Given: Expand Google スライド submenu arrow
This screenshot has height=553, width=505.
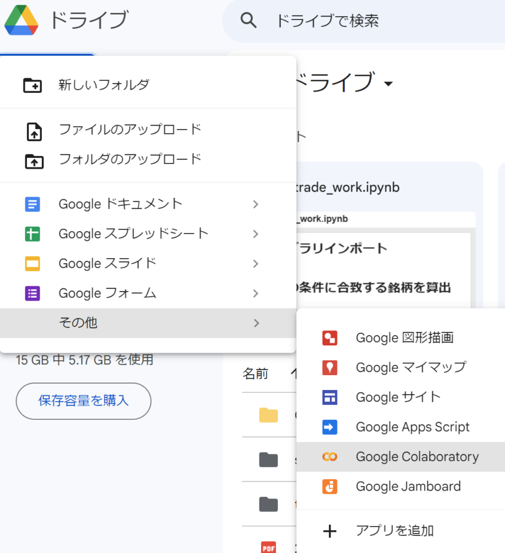Looking at the screenshot, I should click(x=256, y=263).
